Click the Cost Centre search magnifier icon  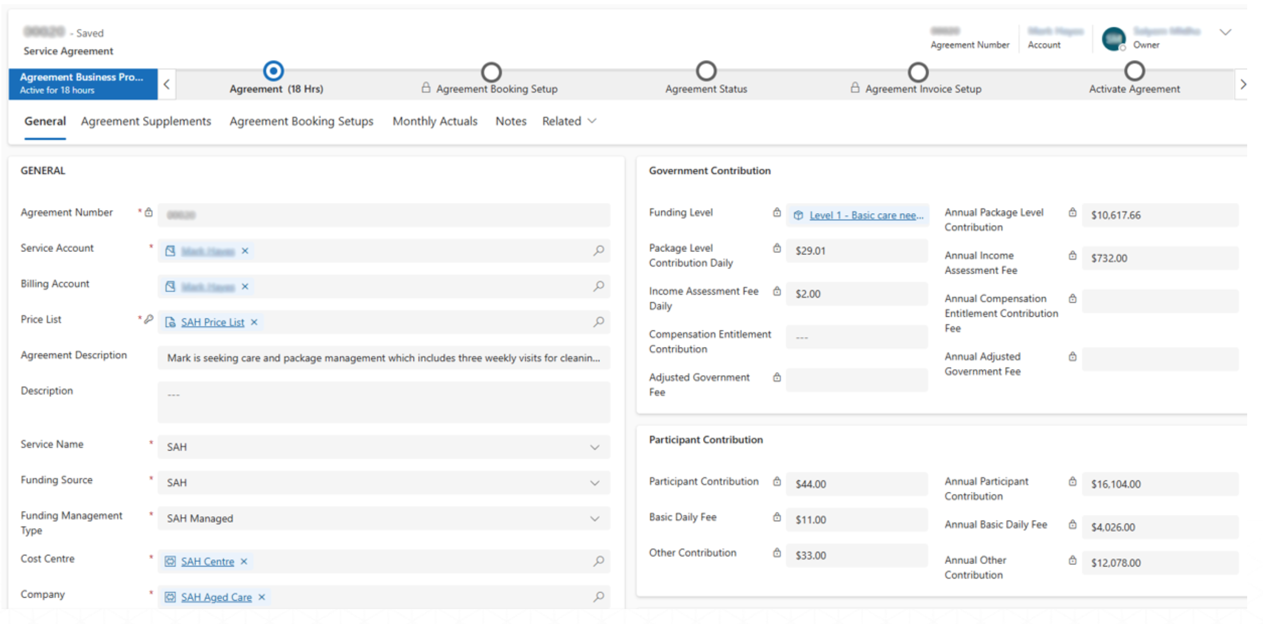coord(598,561)
